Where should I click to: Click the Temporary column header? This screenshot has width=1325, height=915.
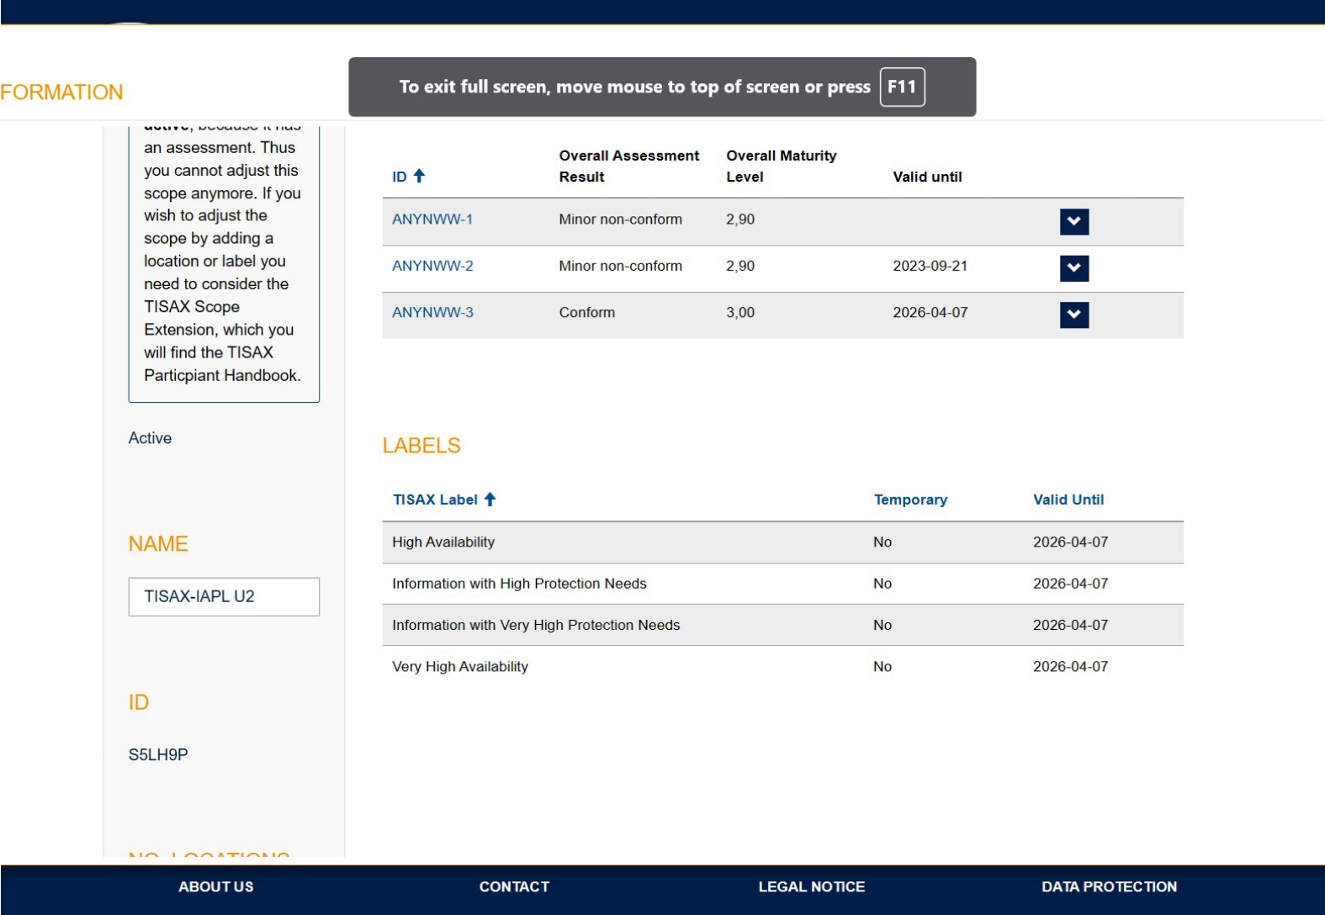coord(910,500)
